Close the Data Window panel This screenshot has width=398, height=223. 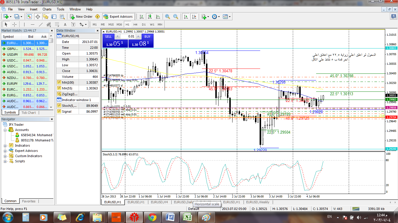[98, 30]
